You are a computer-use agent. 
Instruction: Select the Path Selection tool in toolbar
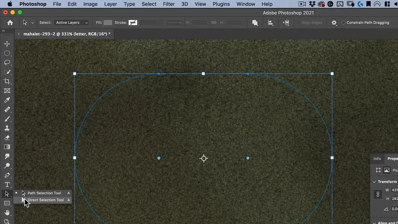pos(7,194)
